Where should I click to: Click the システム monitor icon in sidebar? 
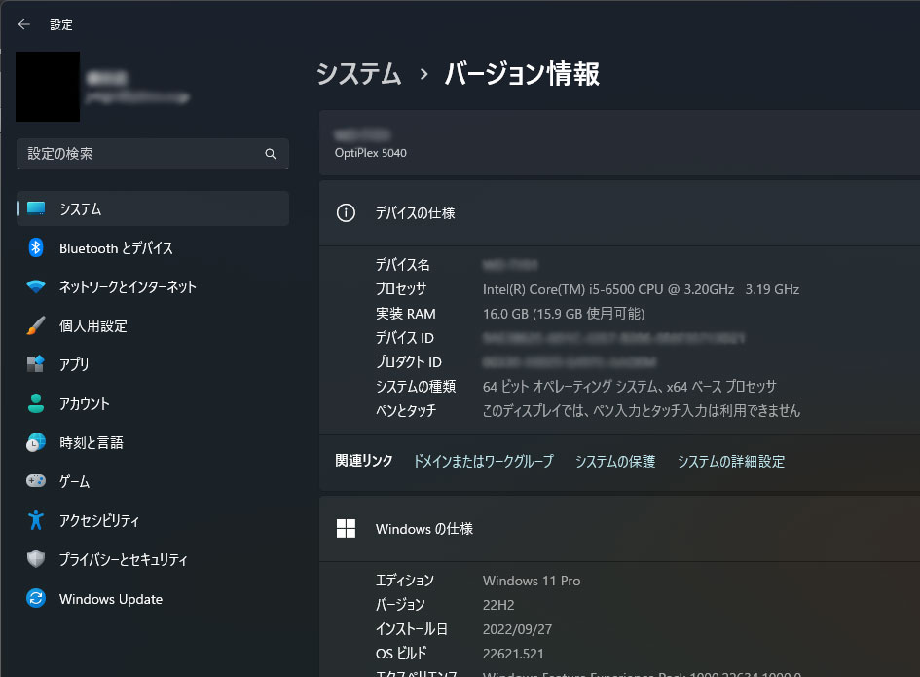coord(36,208)
